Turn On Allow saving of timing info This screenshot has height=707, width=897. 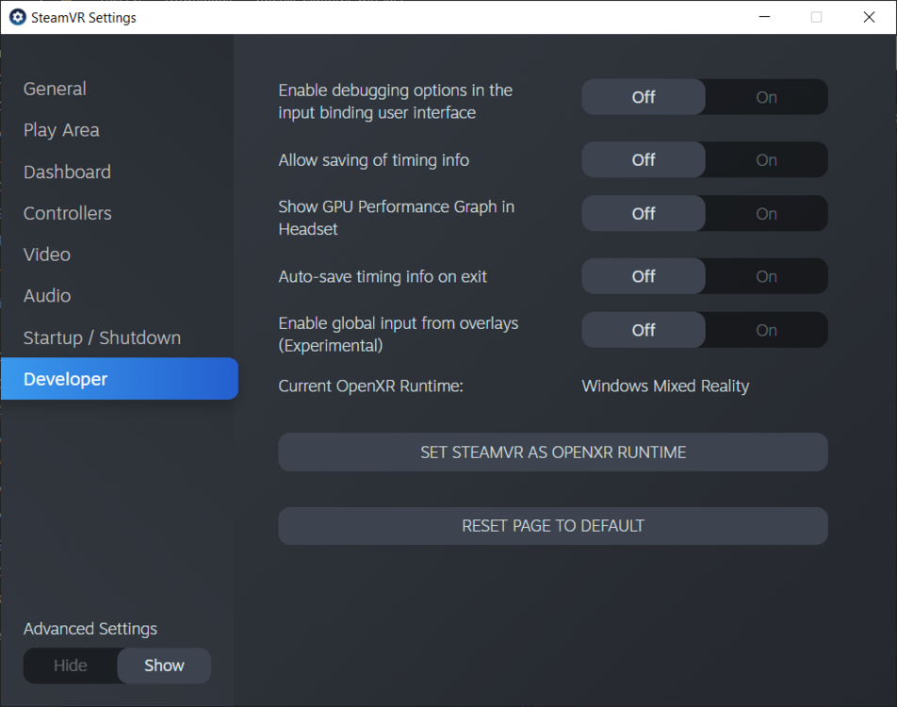(x=767, y=159)
